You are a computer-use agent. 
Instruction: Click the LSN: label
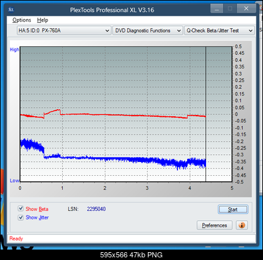[73, 209]
